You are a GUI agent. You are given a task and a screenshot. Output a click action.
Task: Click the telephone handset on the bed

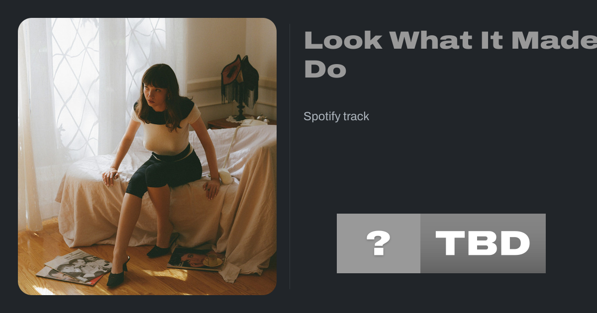(225, 177)
